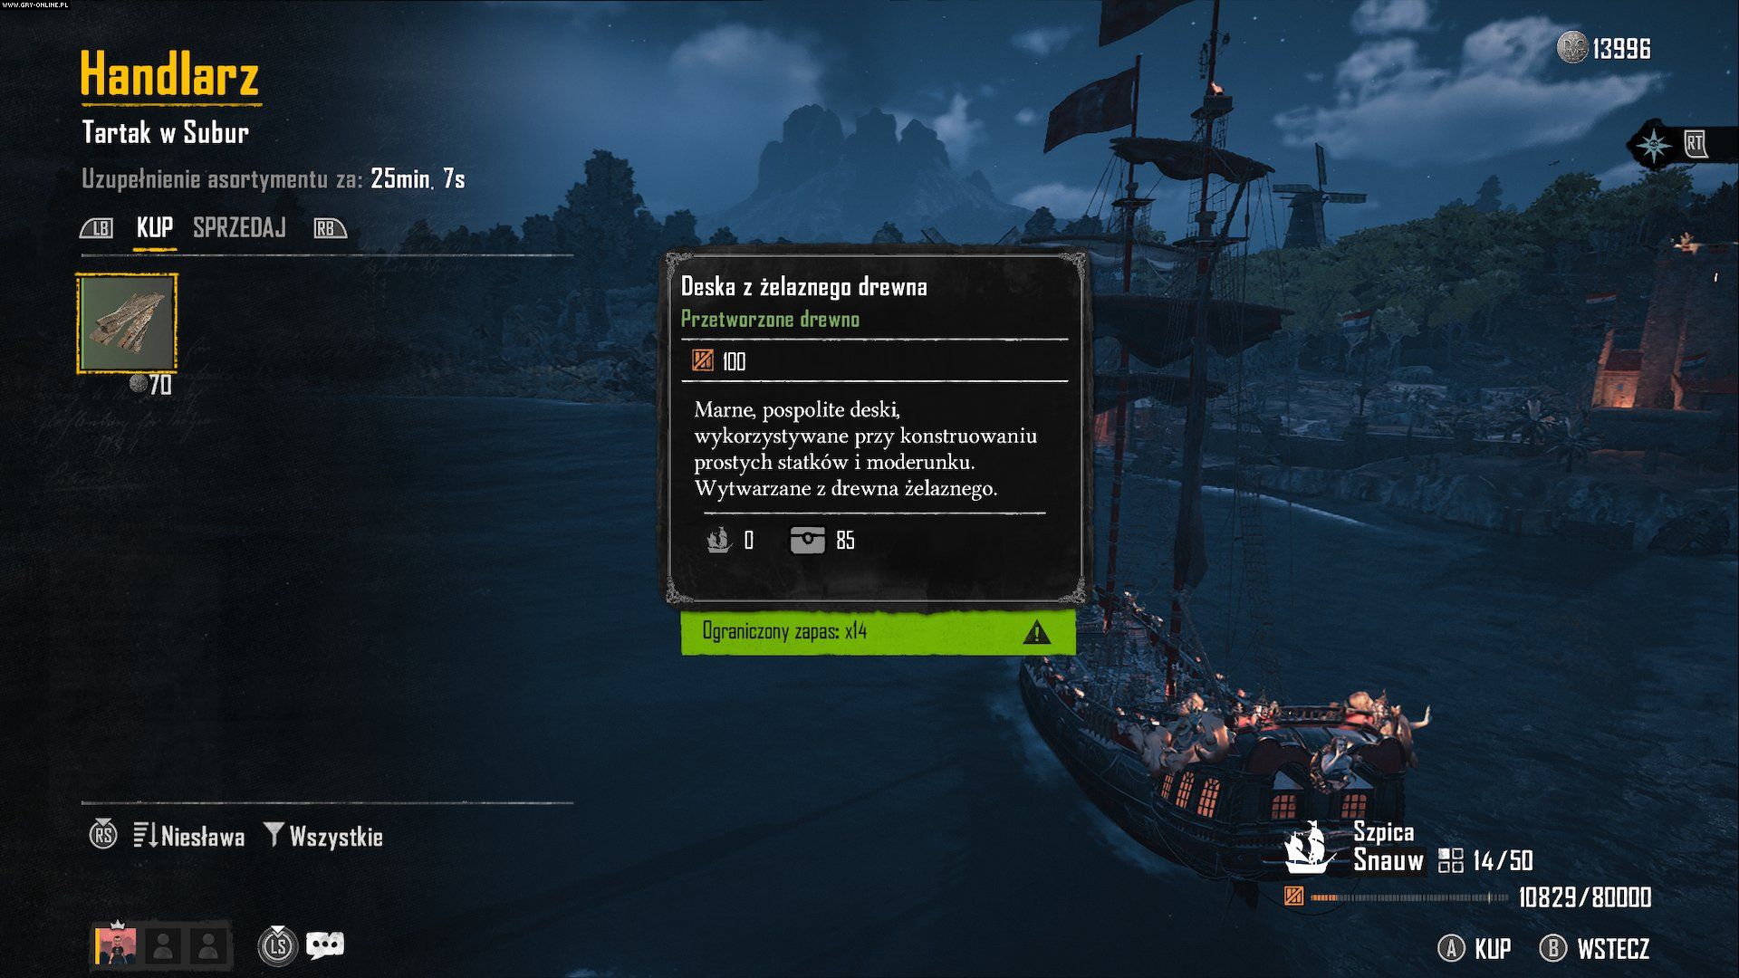Click the compass map icon
This screenshot has height=978, width=1739.
point(1654,145)
